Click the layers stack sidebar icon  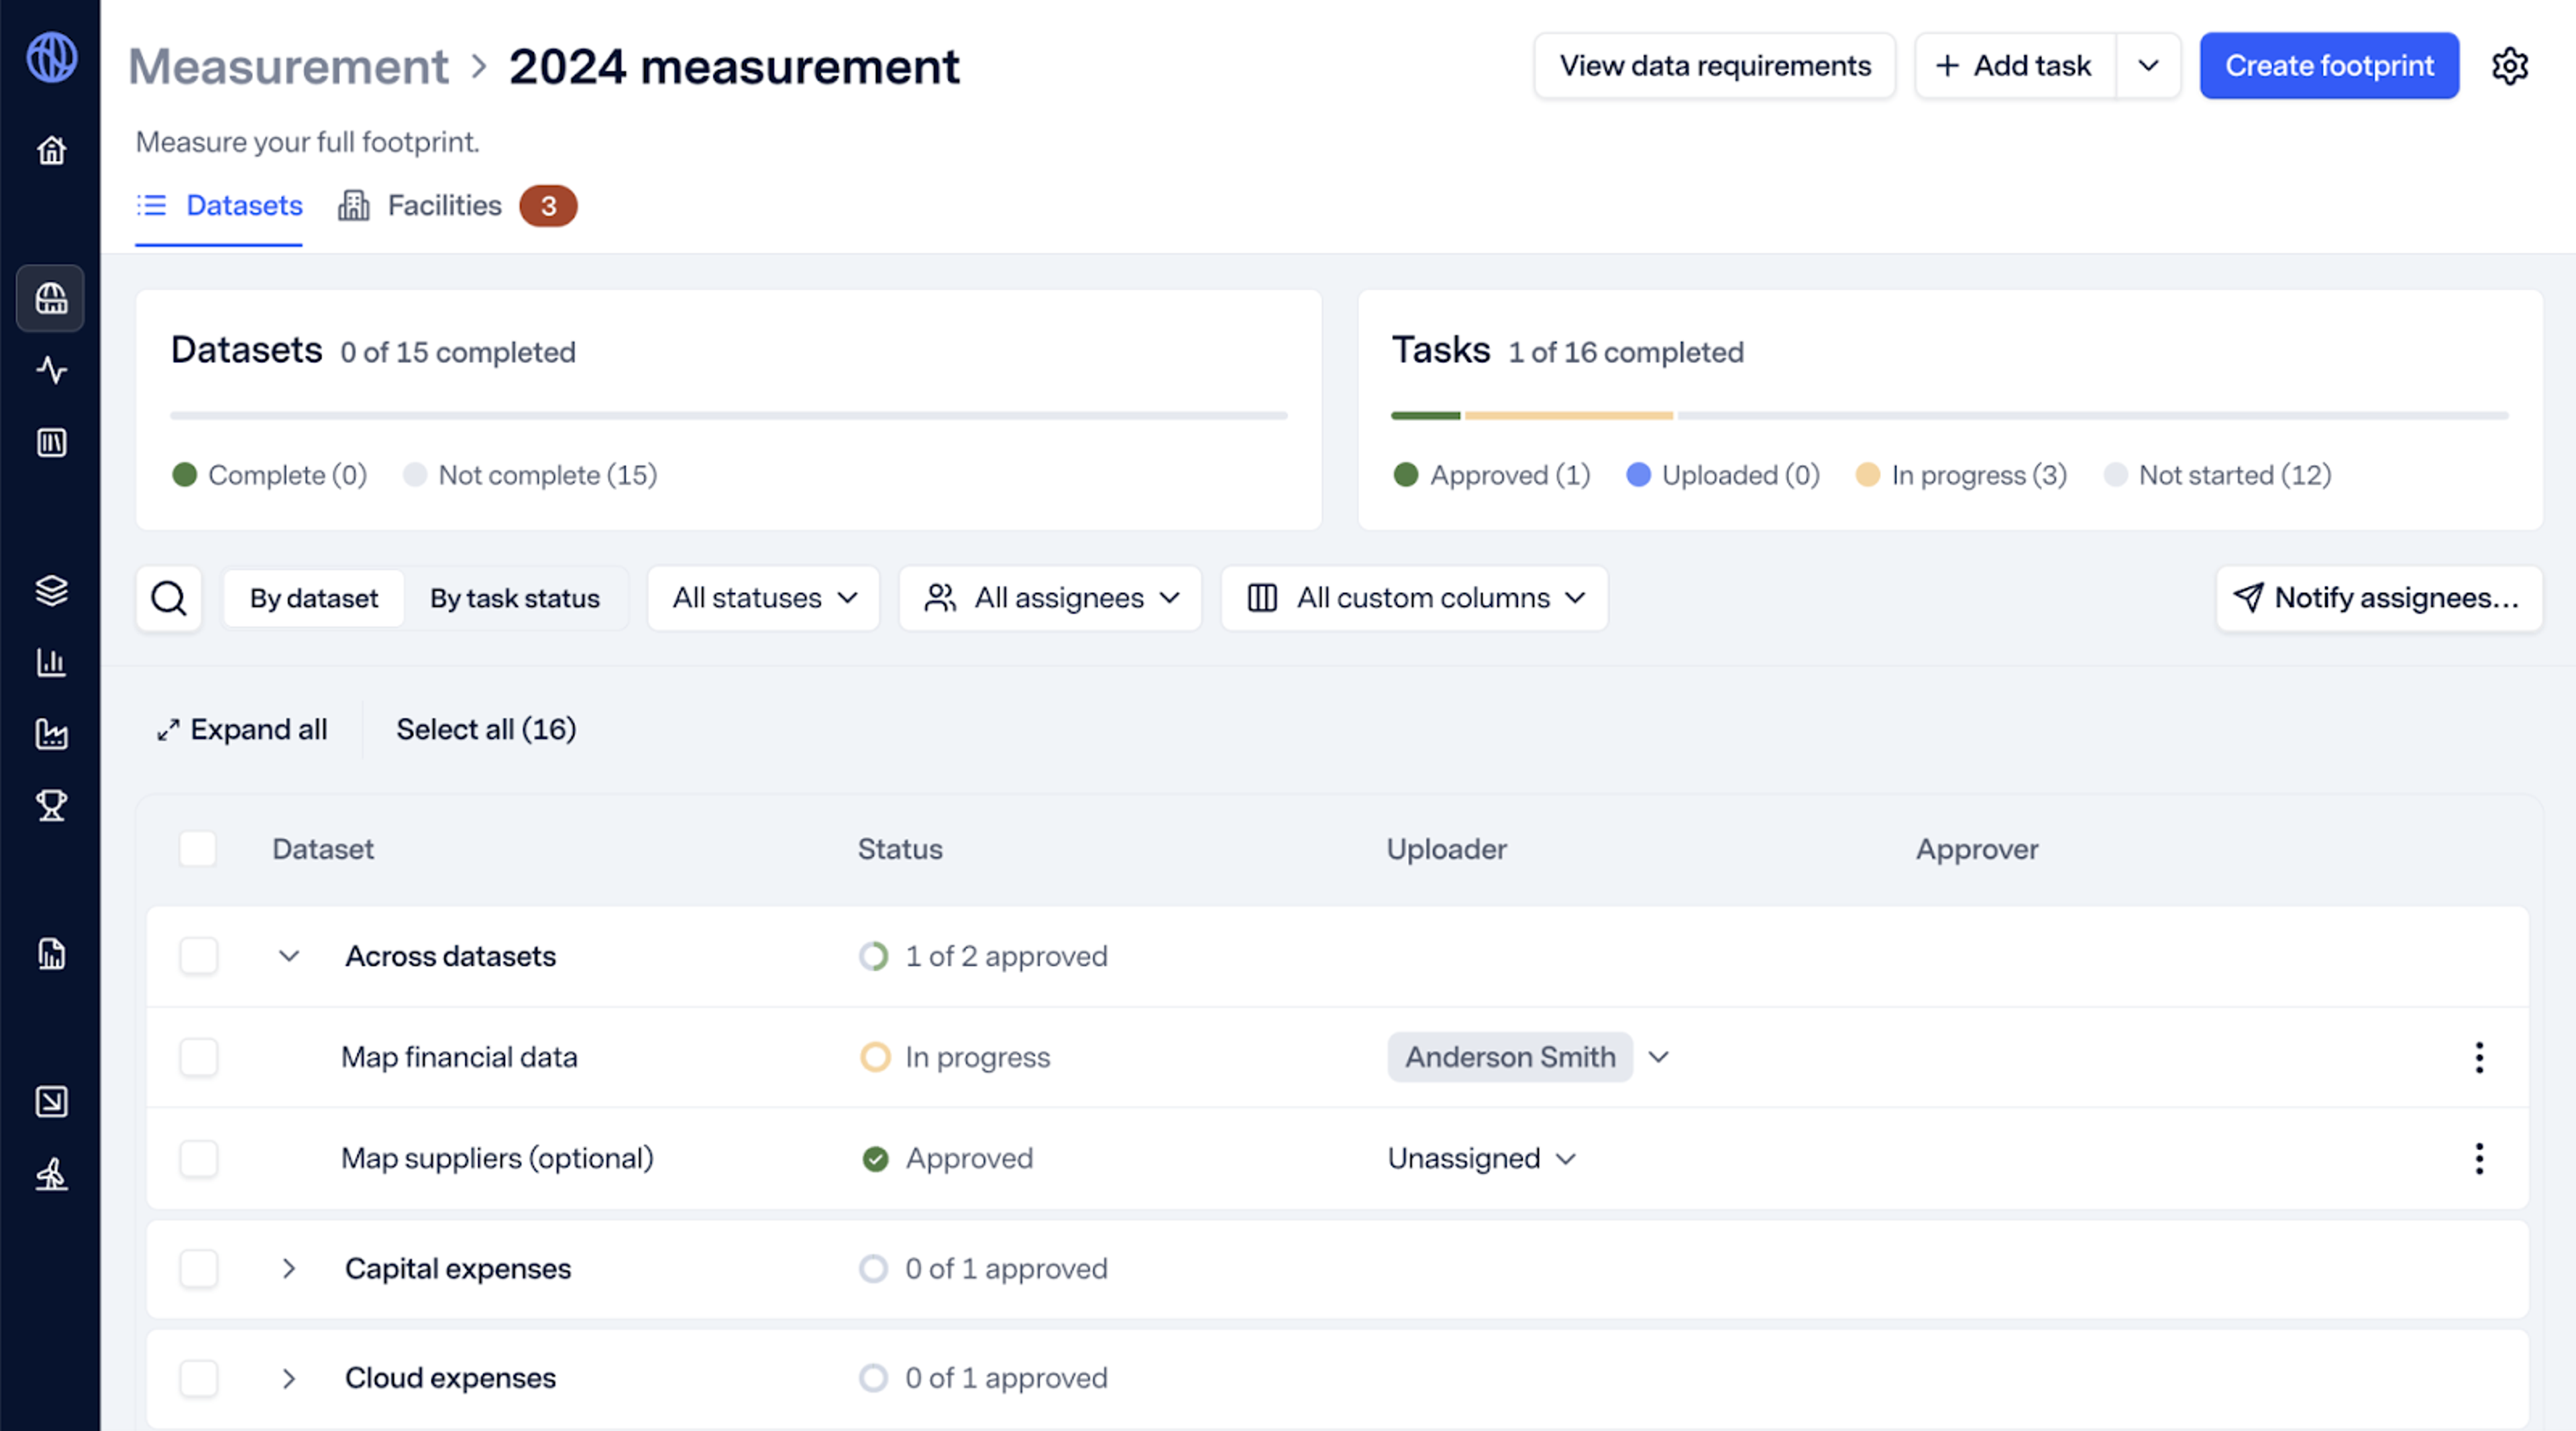51,589
